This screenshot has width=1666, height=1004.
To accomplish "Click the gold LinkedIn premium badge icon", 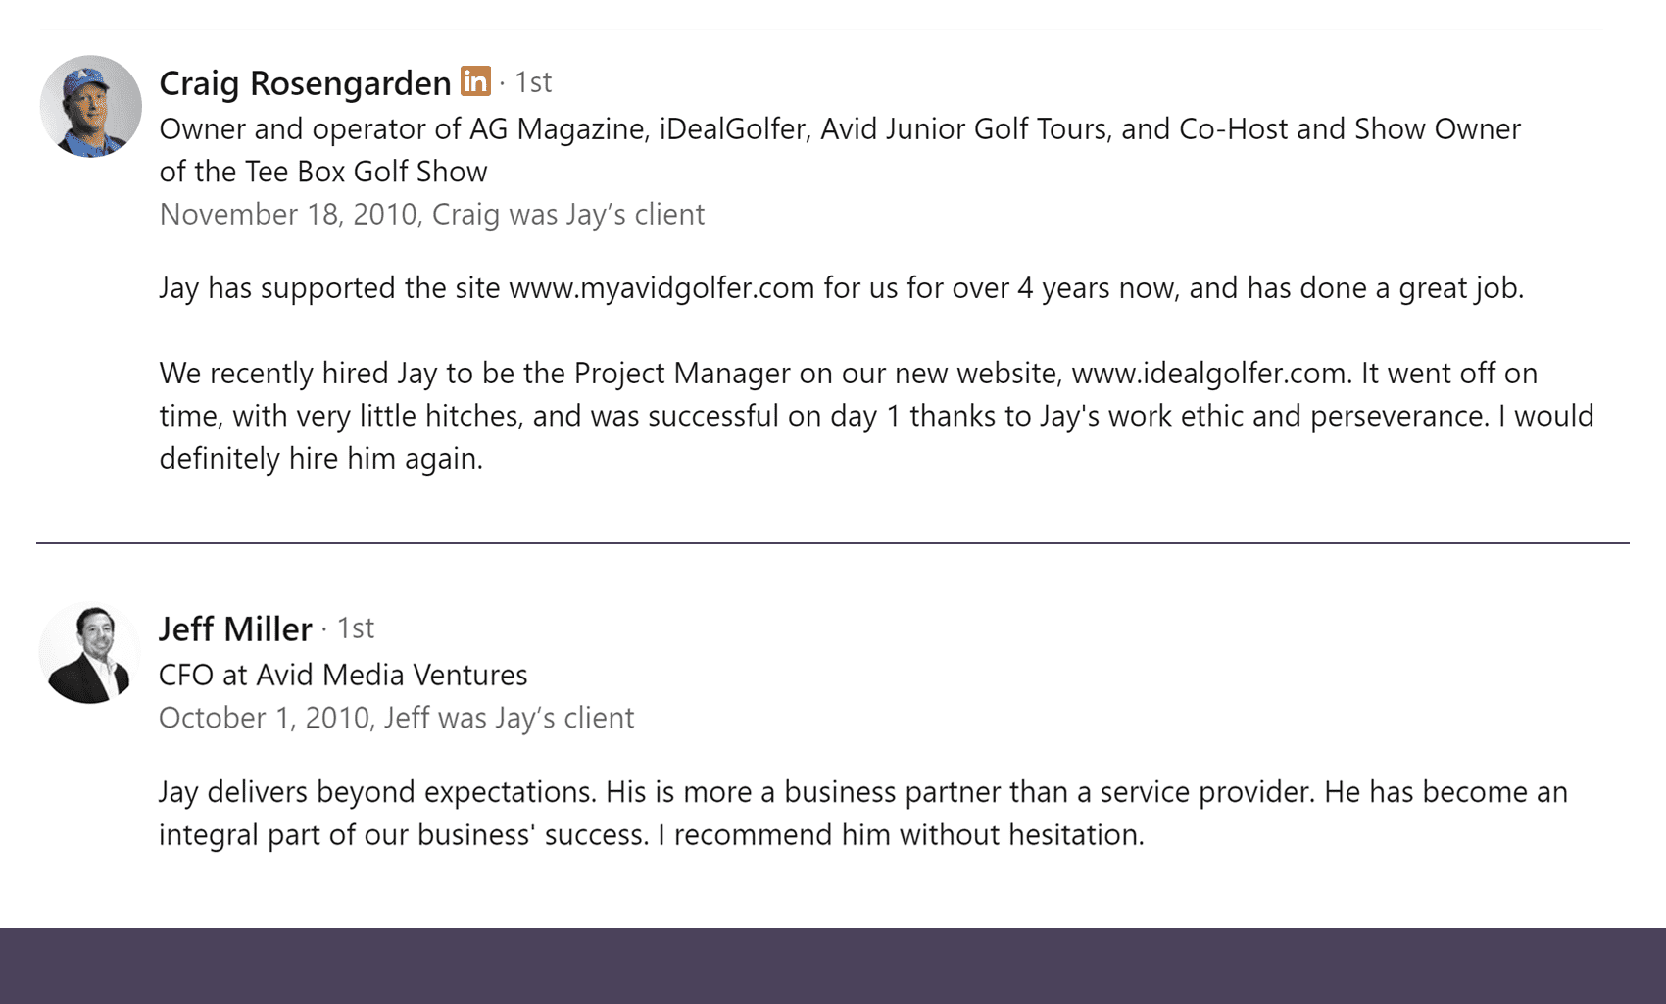I will [475, 81].
